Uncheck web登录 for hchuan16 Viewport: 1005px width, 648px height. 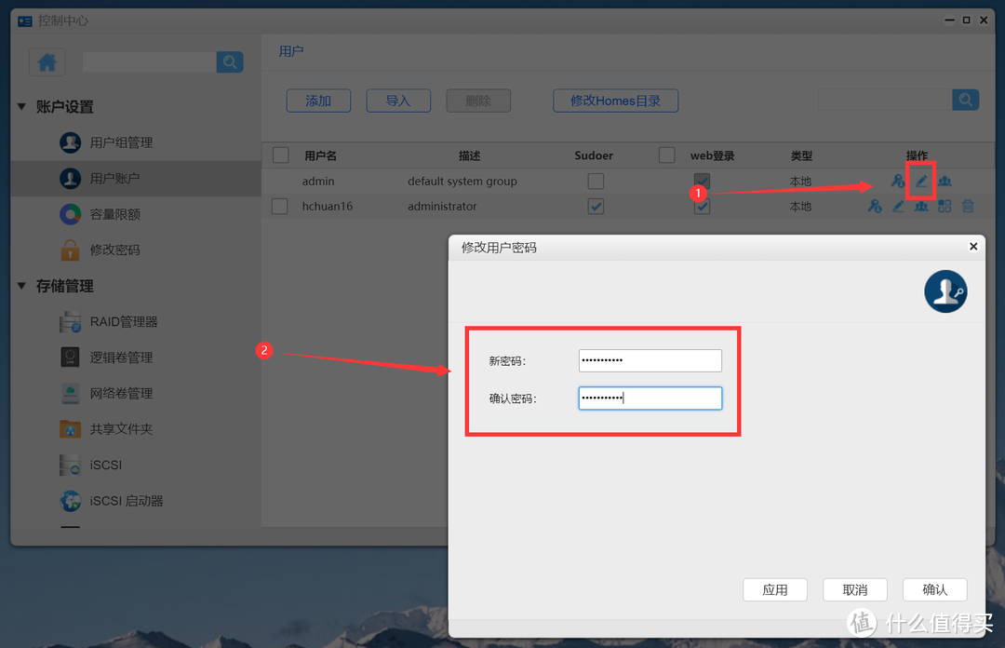(x=702, y=206)
